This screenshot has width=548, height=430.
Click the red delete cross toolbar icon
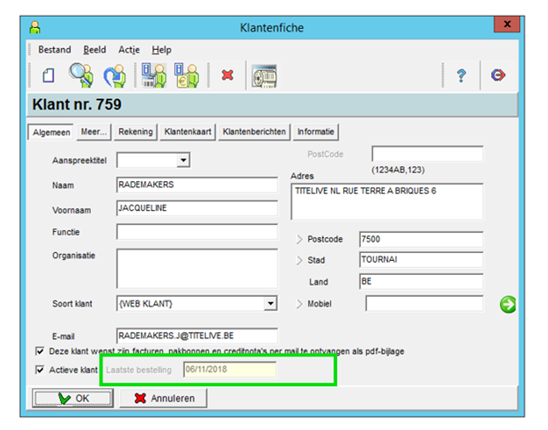[x=228, y=74]
